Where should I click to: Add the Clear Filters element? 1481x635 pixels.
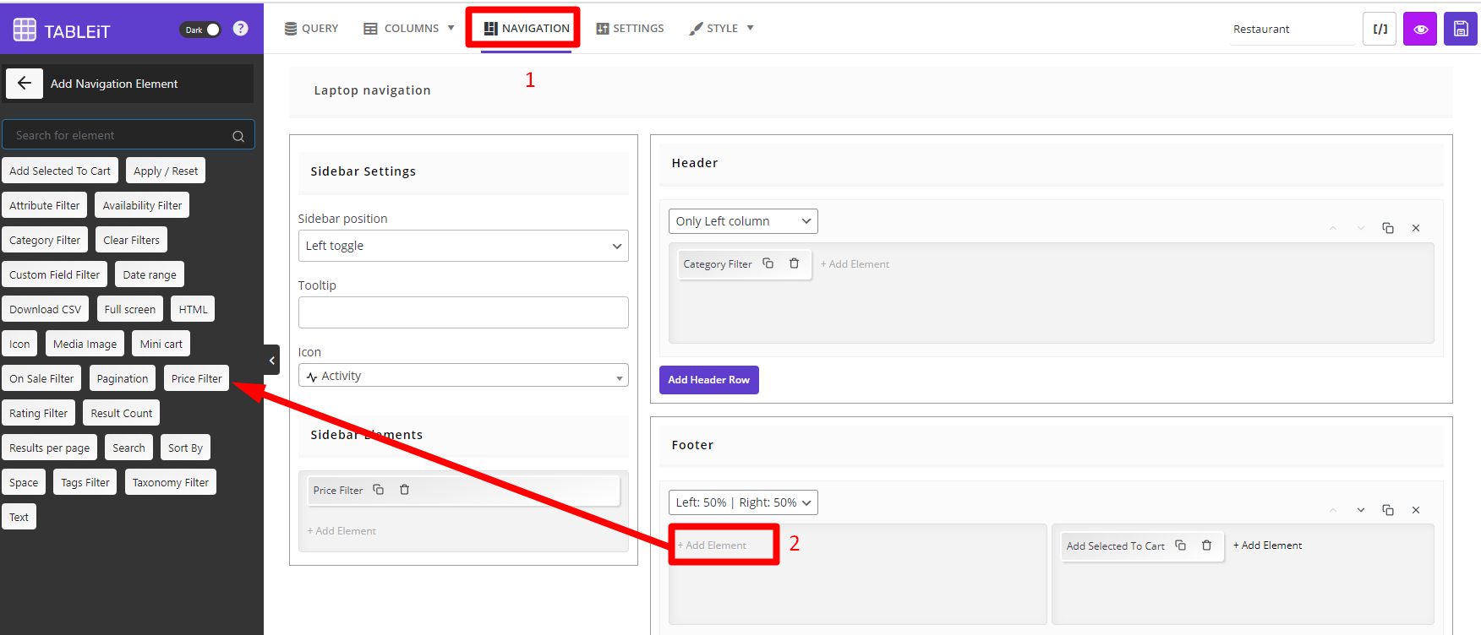pos(131,240)
